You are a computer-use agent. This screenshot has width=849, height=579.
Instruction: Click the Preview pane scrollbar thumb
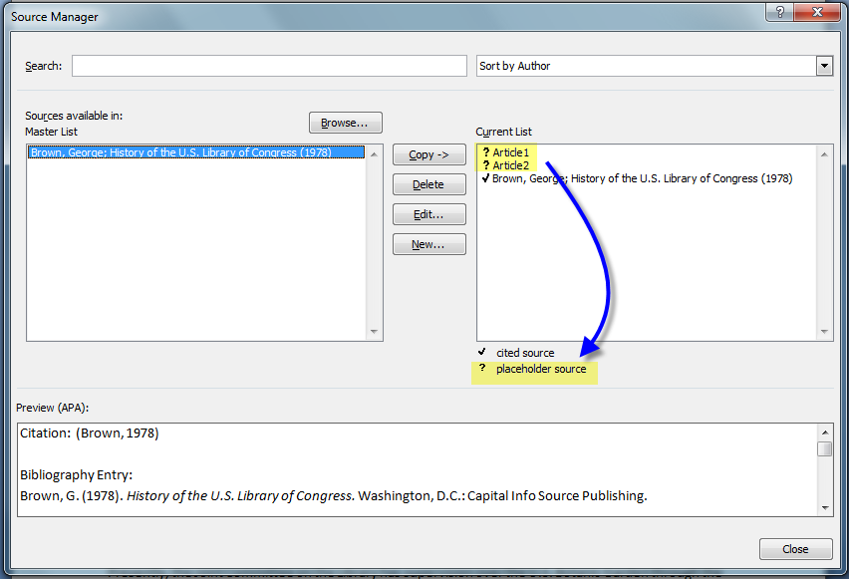click(x=825, y=449)
